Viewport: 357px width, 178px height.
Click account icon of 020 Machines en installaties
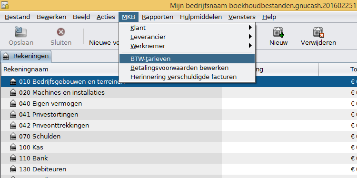13,93
